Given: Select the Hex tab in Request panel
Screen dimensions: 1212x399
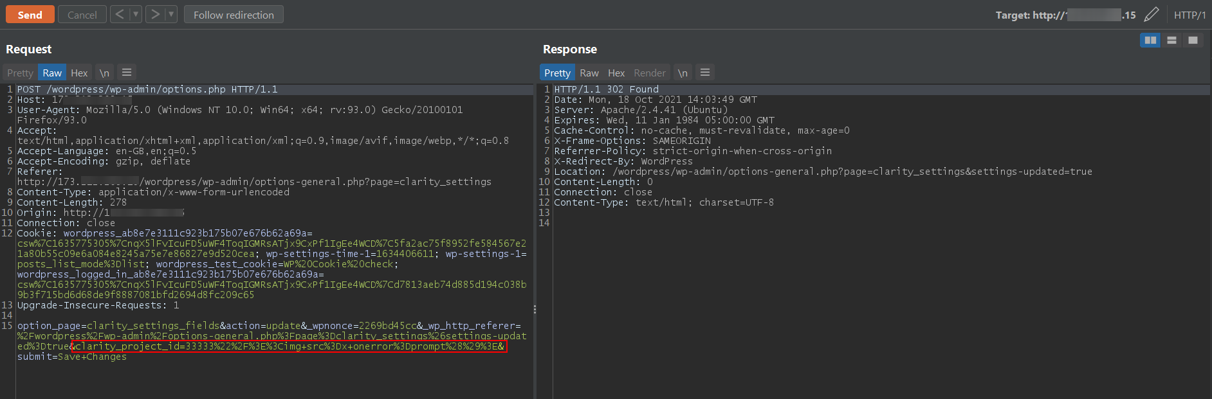Looking at the screenshot, I should click(x=79, y=73).
